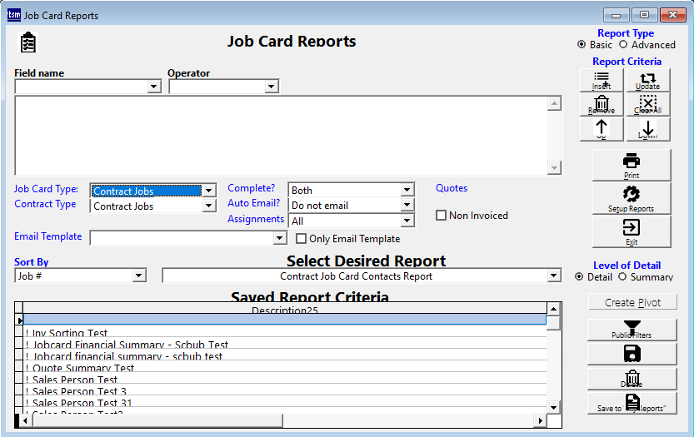Click the Clear All criteria icon
Image resolution: width=694 pixels, height=437 pixels.
[647, 104]
